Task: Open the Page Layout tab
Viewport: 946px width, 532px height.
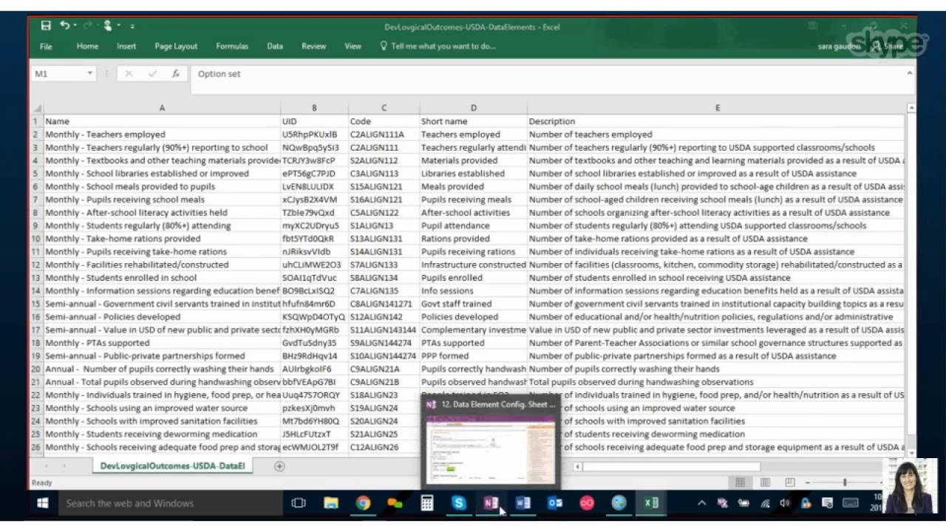Action: 176,46
